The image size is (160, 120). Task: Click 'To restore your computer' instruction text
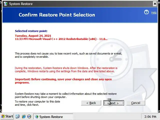click(x=37, y=103)
